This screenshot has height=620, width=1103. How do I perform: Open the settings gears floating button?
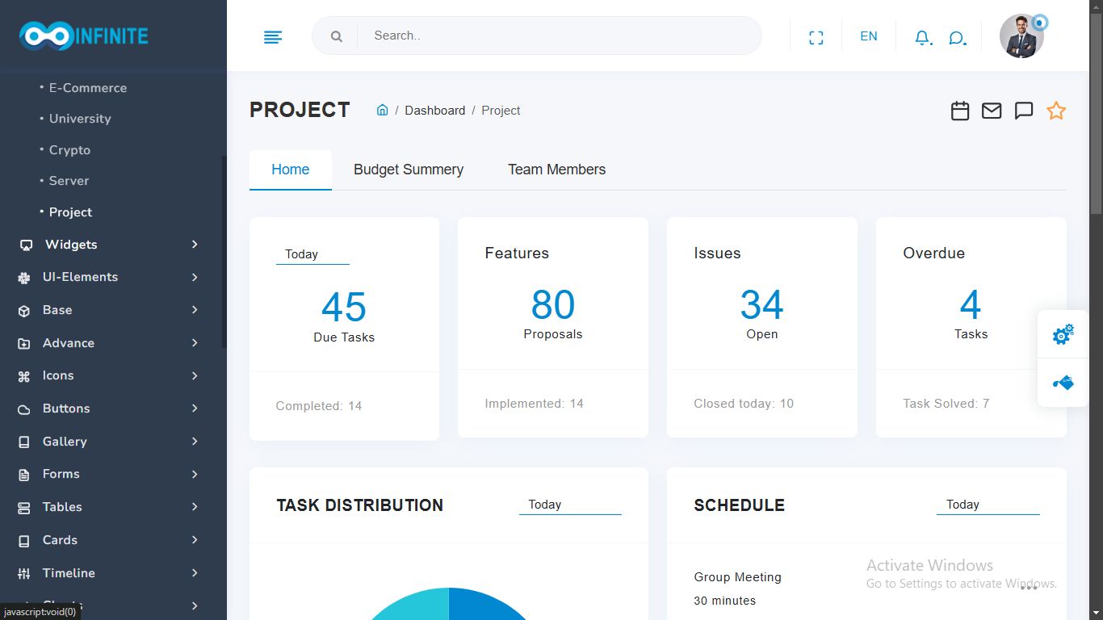[x=1063, y=334]
